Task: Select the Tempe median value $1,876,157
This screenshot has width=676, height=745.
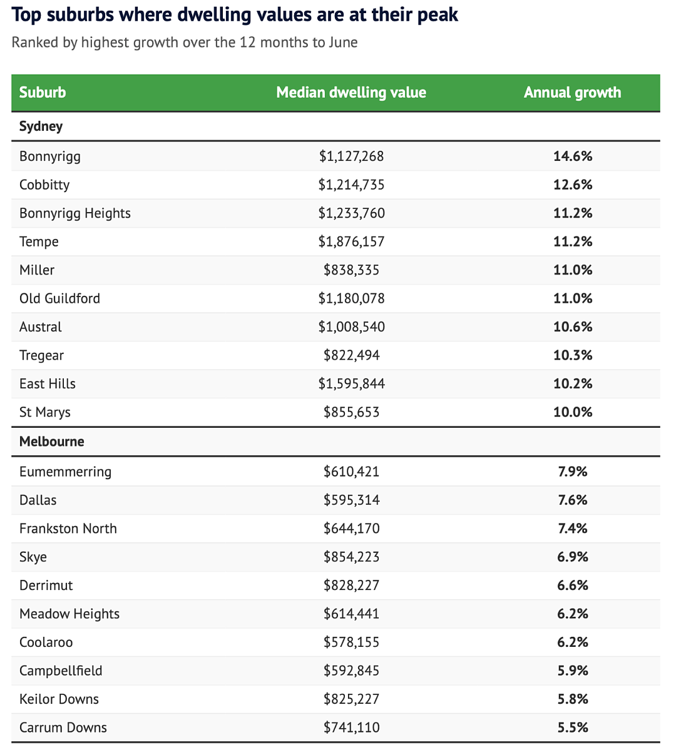Action: pos(351,241)
